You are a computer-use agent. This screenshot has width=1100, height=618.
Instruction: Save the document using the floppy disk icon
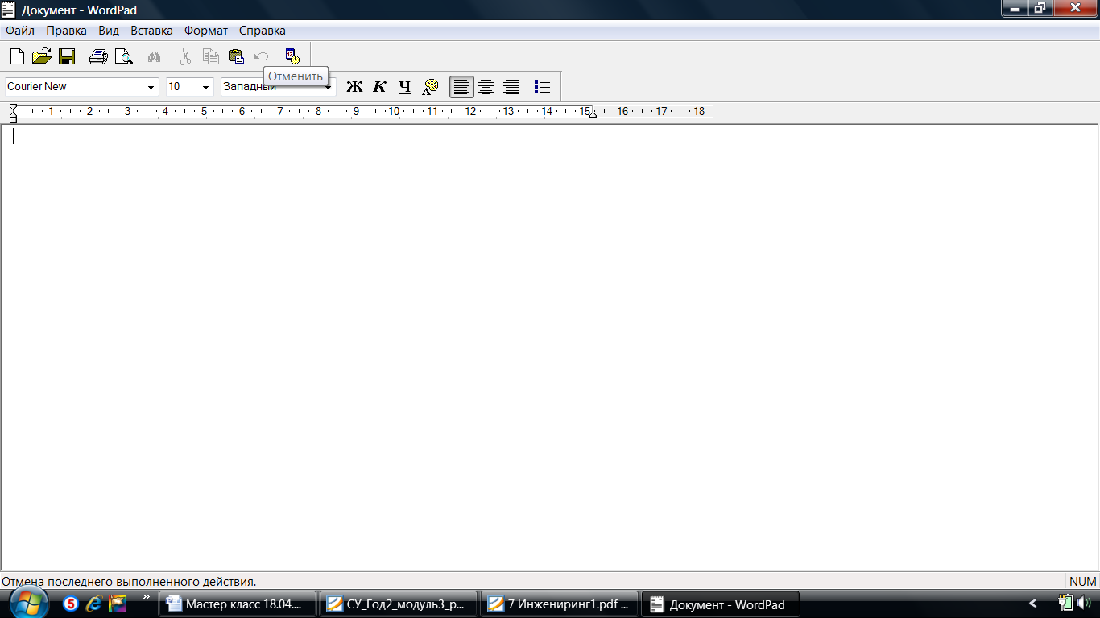(x=66, y=56)
